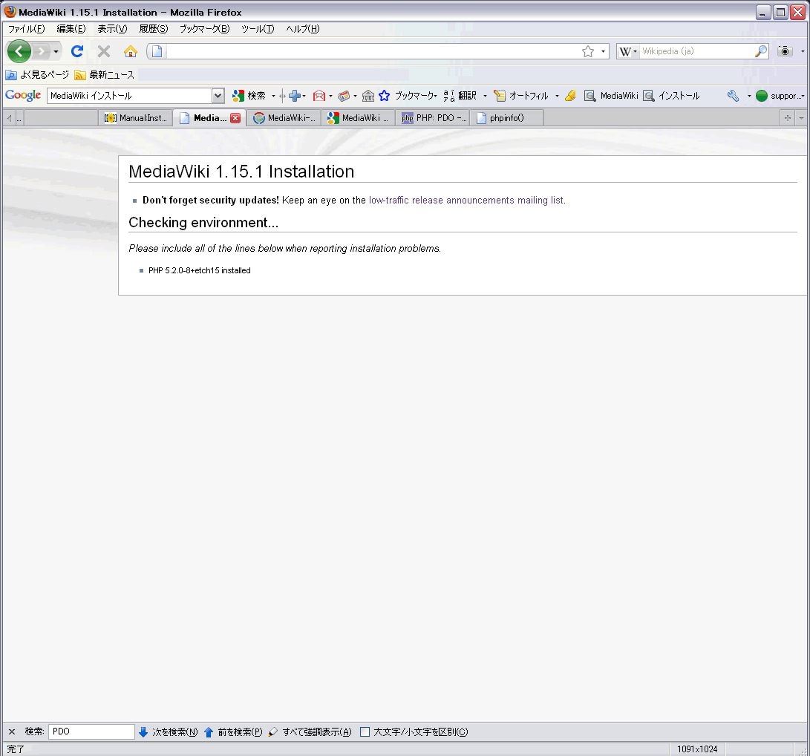This screenshot has width=810, height=756.
Task: Open the search engine selector dropdown
Action: (x=635, y=51)
